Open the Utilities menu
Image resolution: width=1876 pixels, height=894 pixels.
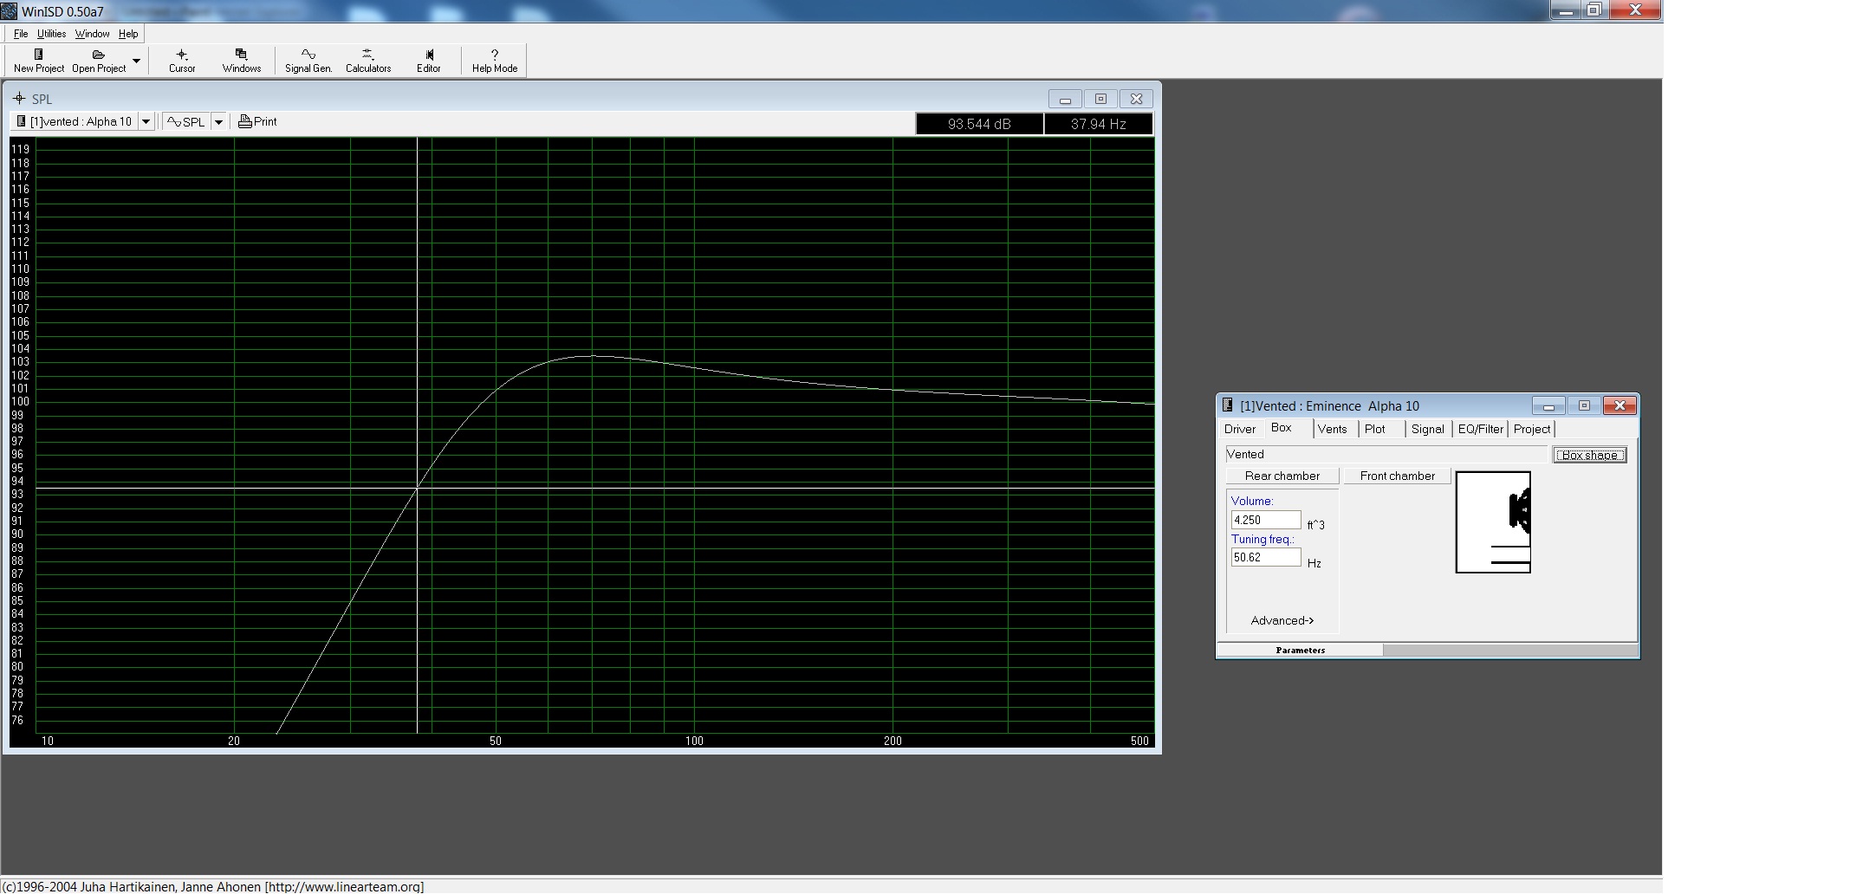[51, 34]
